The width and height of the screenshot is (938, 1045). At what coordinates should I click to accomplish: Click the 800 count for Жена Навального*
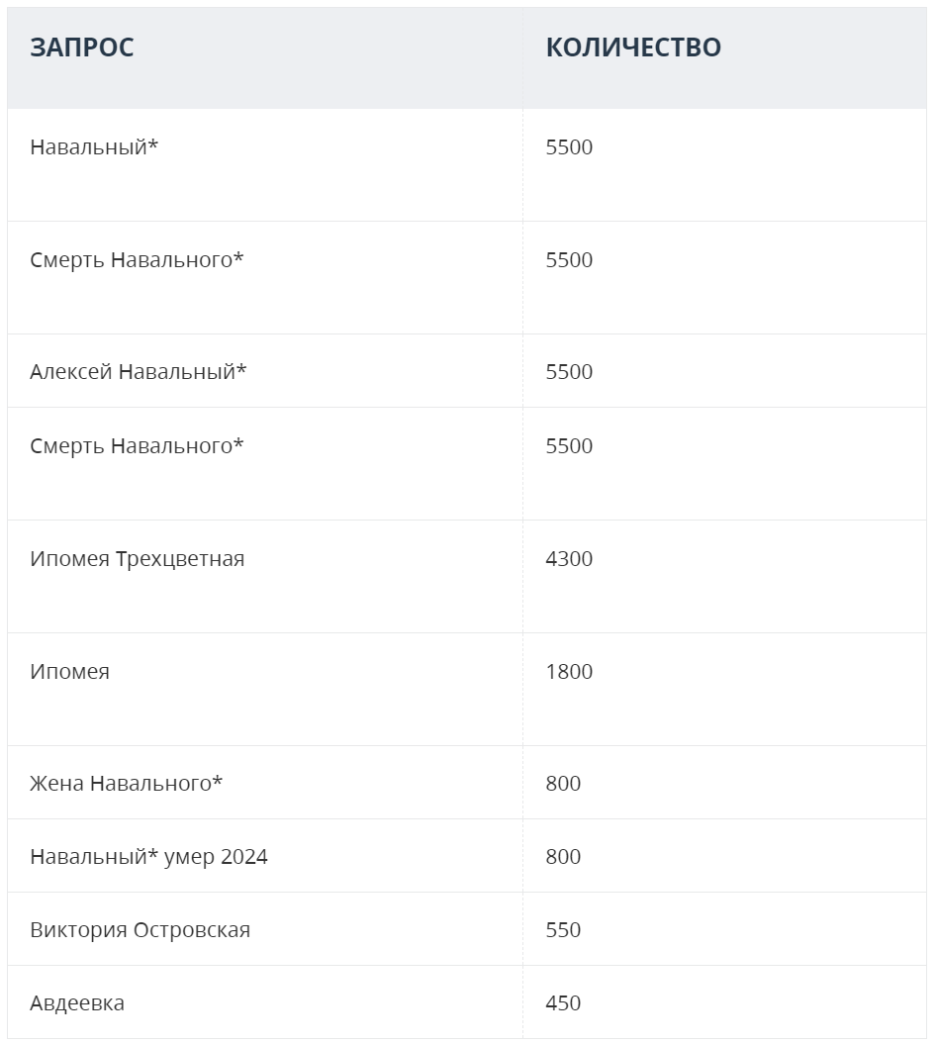pyautogui.click(x=563, y=784)
